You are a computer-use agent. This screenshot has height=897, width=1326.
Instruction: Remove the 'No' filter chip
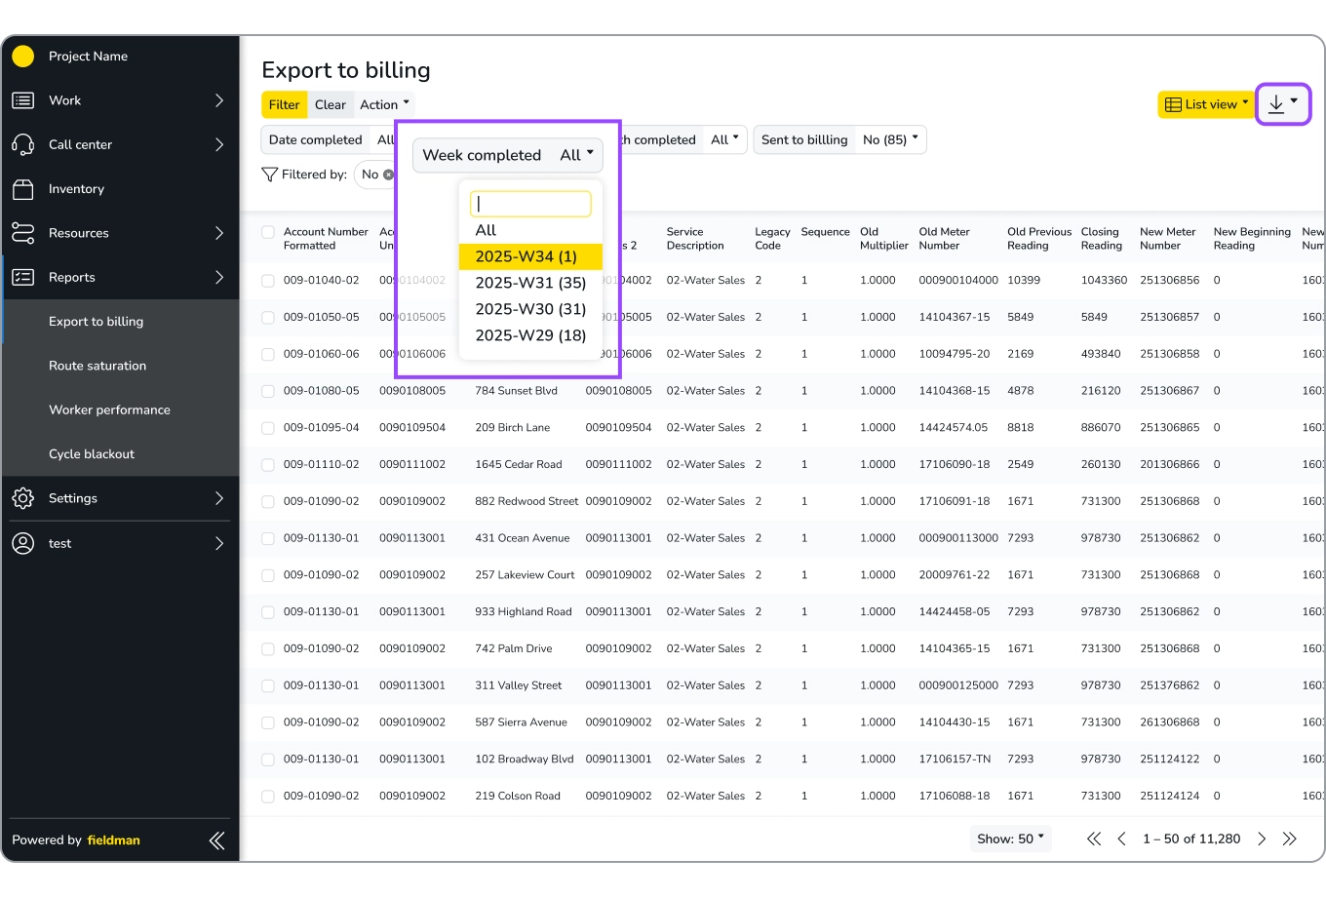coord(388,175)
